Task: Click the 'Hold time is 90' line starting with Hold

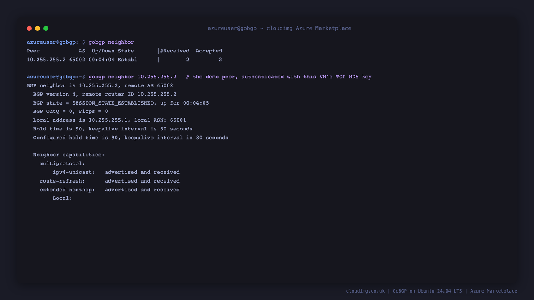Action: click(113, 129)
